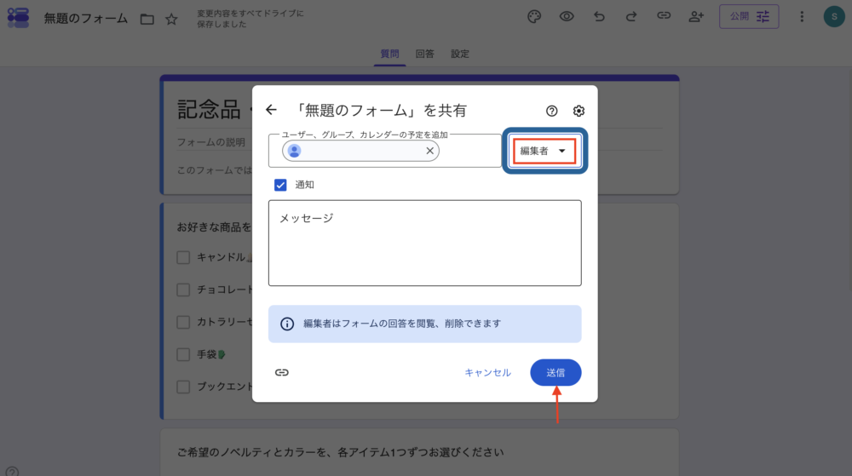Image resolution: width=852 pixels, height=476 pixels.
Task: Open the theme customization palette
Action: [534, 17]
